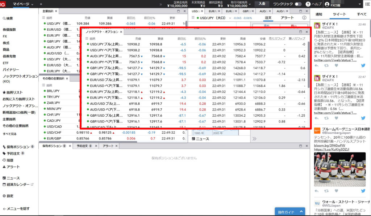Open 保有ポジション in the left sidebar

coord(18,147)
